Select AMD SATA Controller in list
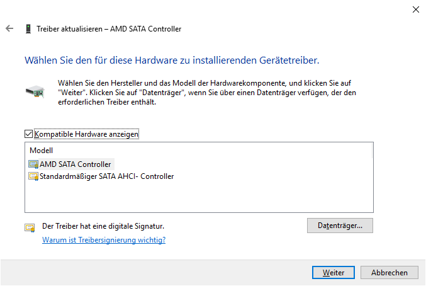The height and width of the screenshot is (286, 426). point(76,164)
